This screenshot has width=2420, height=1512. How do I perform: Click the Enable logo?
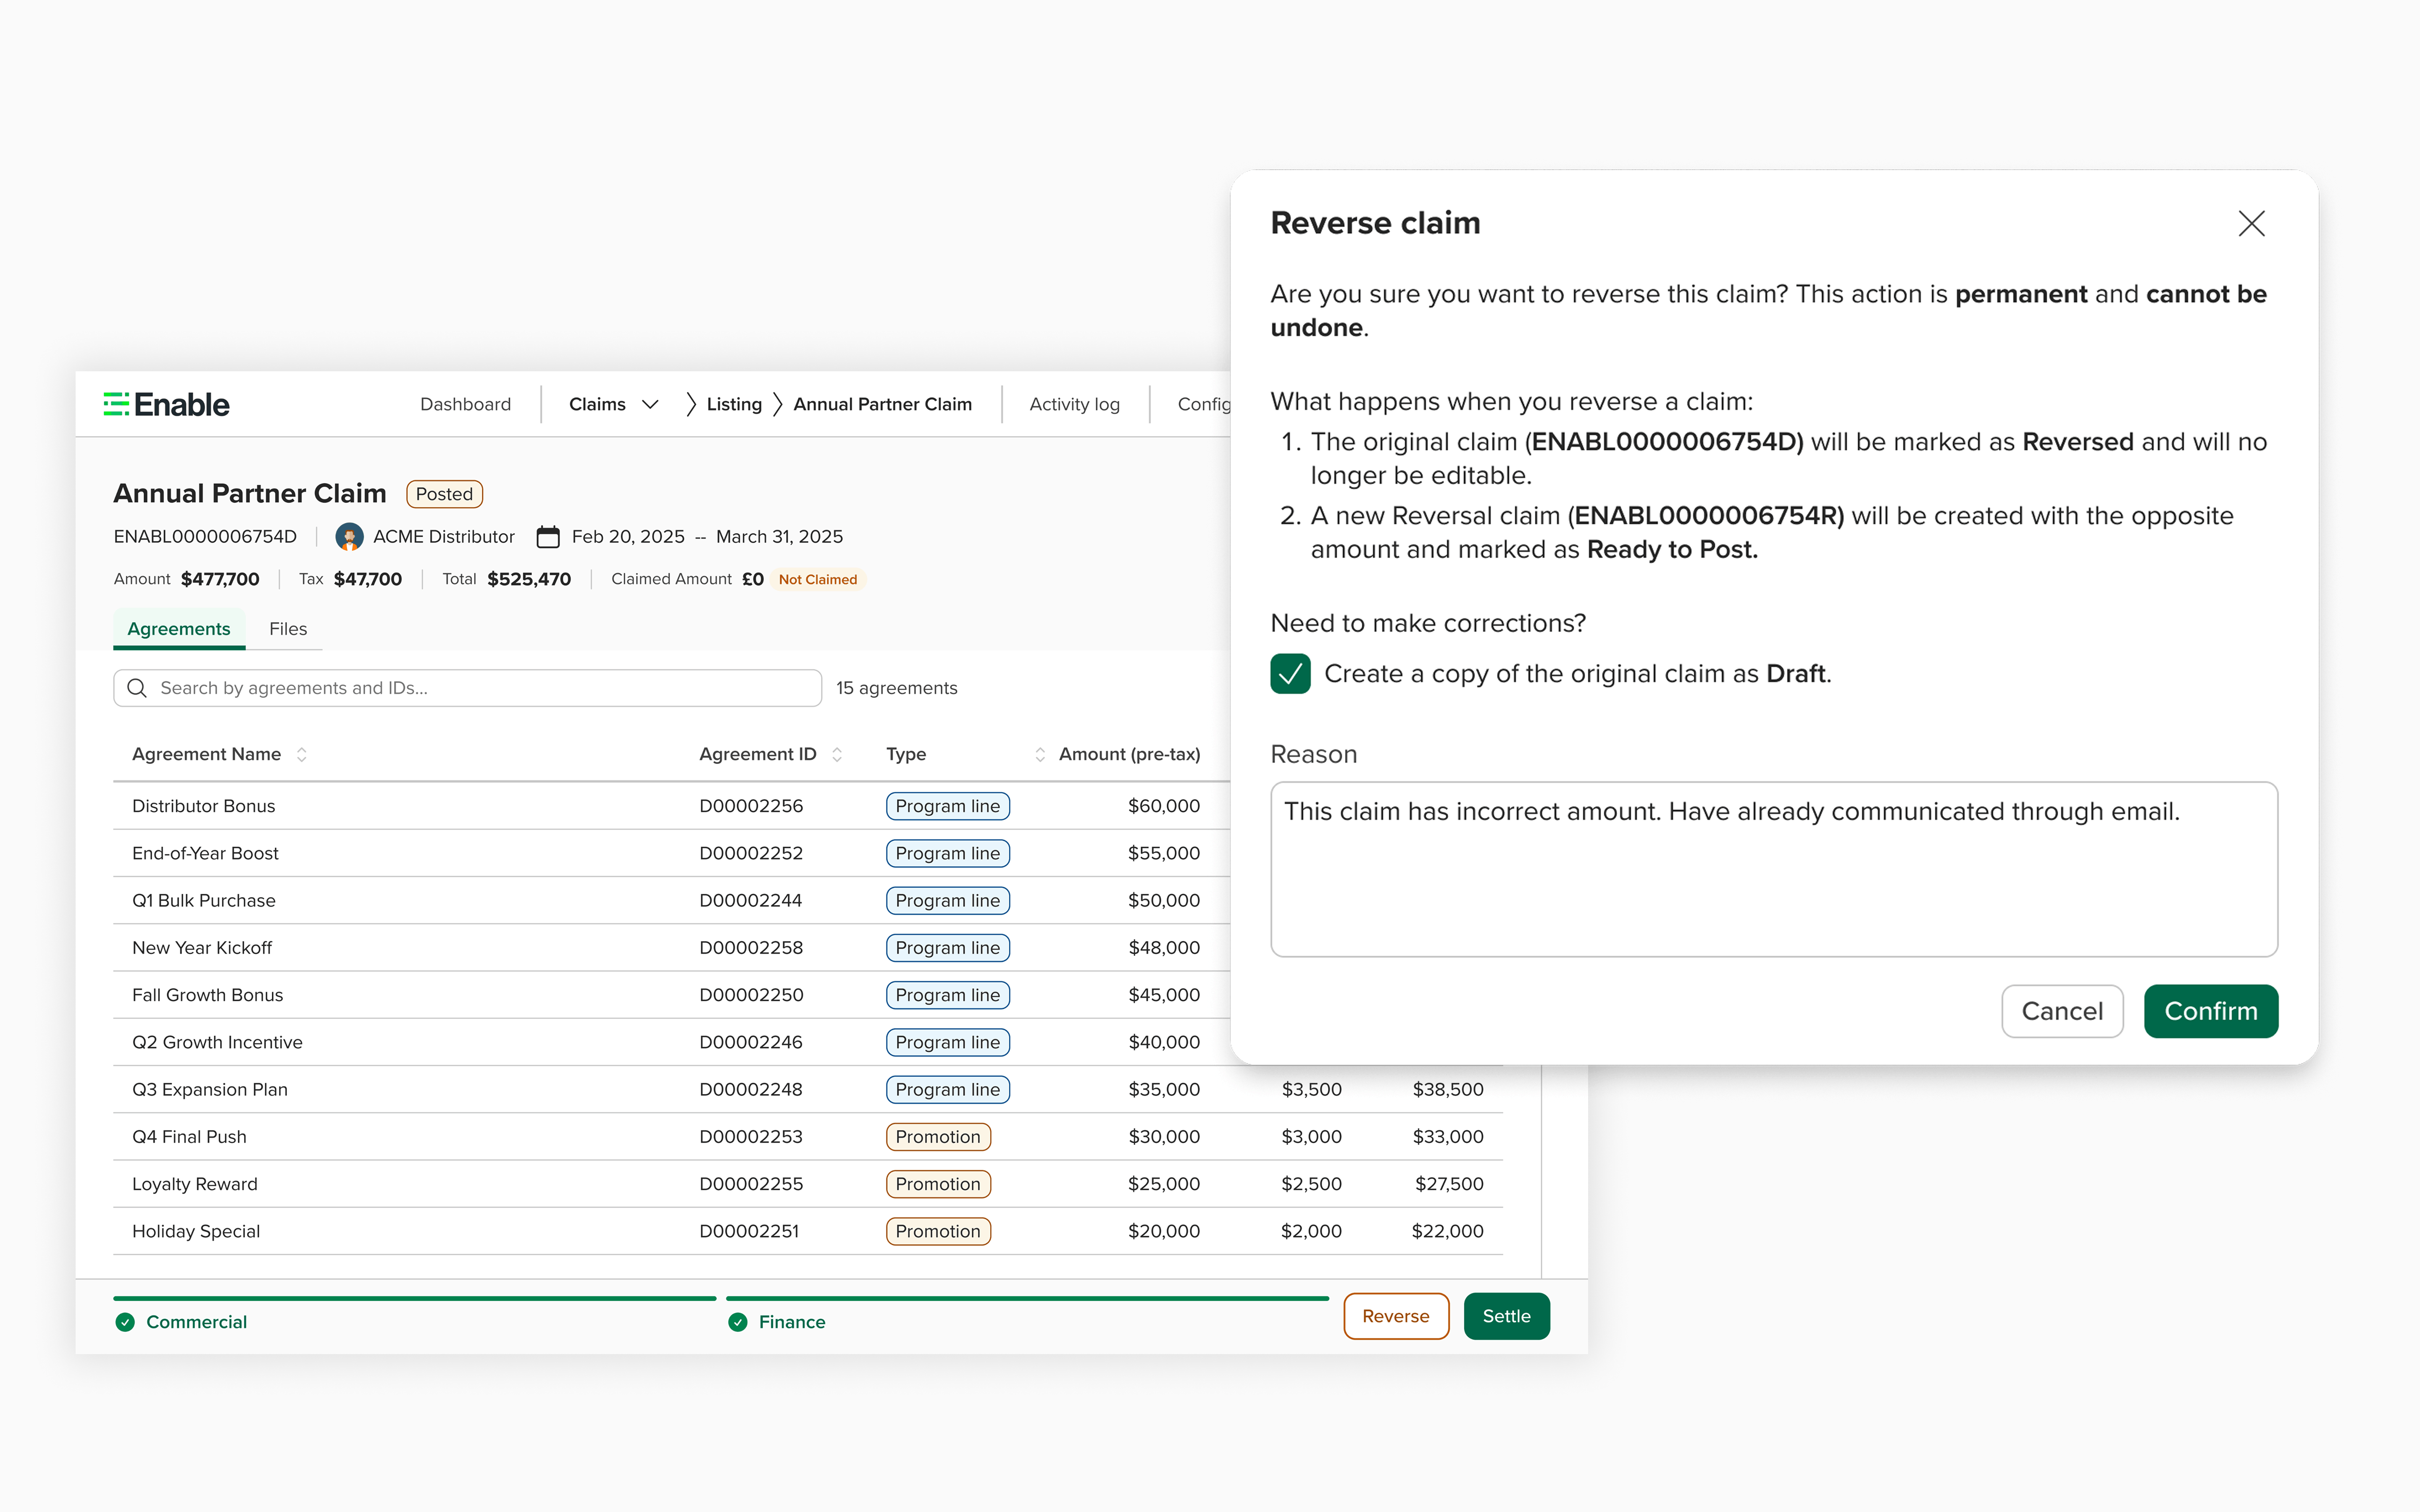point(166,404)
